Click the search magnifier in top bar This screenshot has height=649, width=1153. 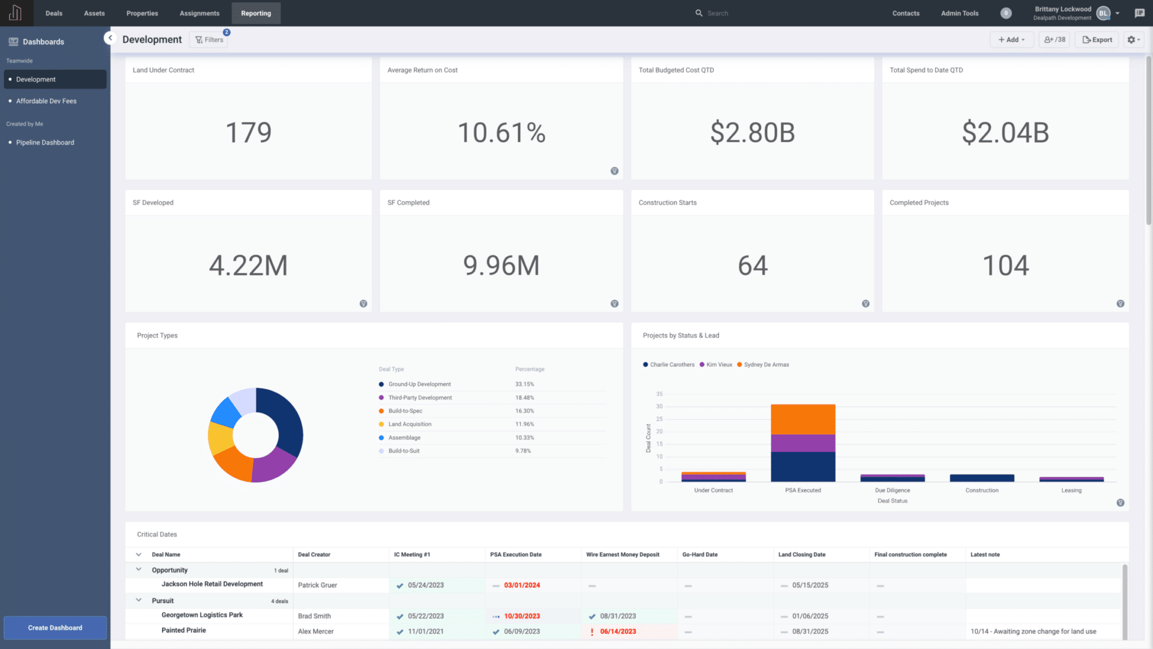click(x=698, y=13)
